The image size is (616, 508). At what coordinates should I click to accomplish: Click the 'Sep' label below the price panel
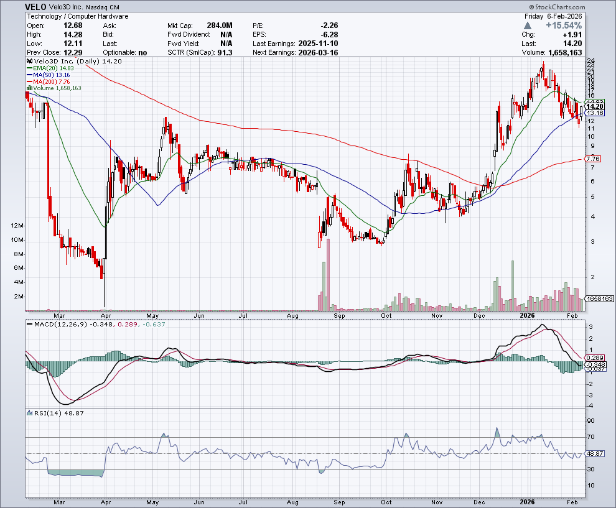[340, 316]
